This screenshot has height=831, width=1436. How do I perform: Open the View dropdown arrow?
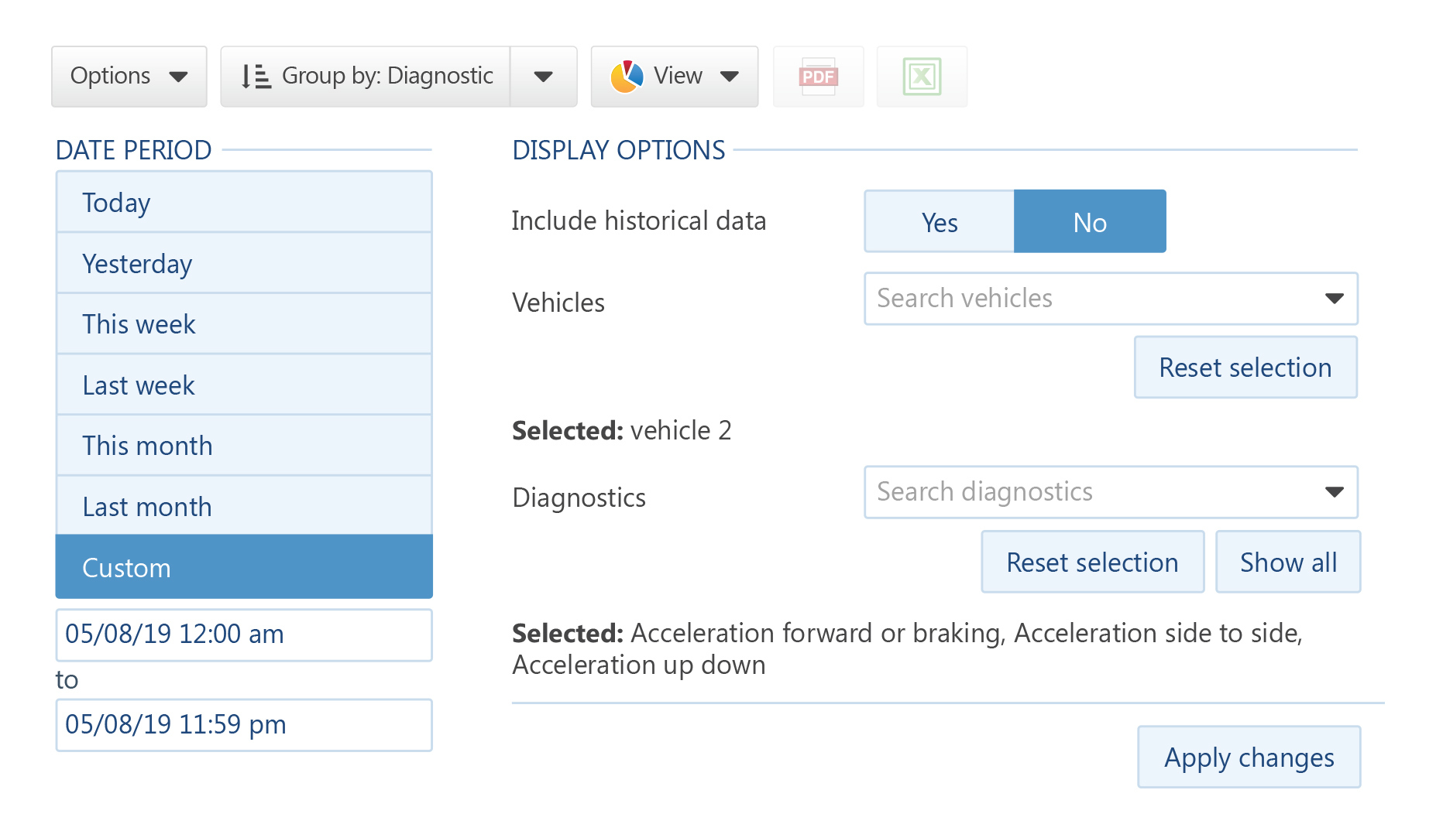coord(729,76)
